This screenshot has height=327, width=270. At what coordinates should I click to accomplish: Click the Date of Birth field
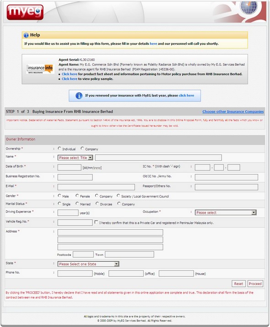[70, 168]
